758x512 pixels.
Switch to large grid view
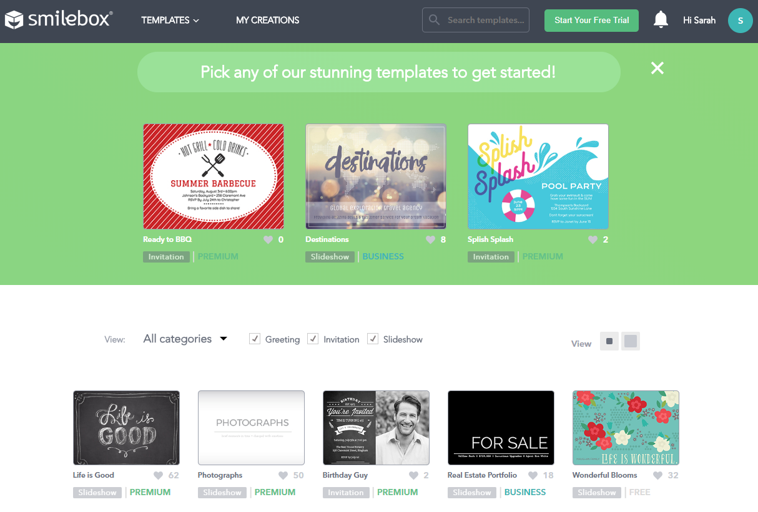point(631,341)
